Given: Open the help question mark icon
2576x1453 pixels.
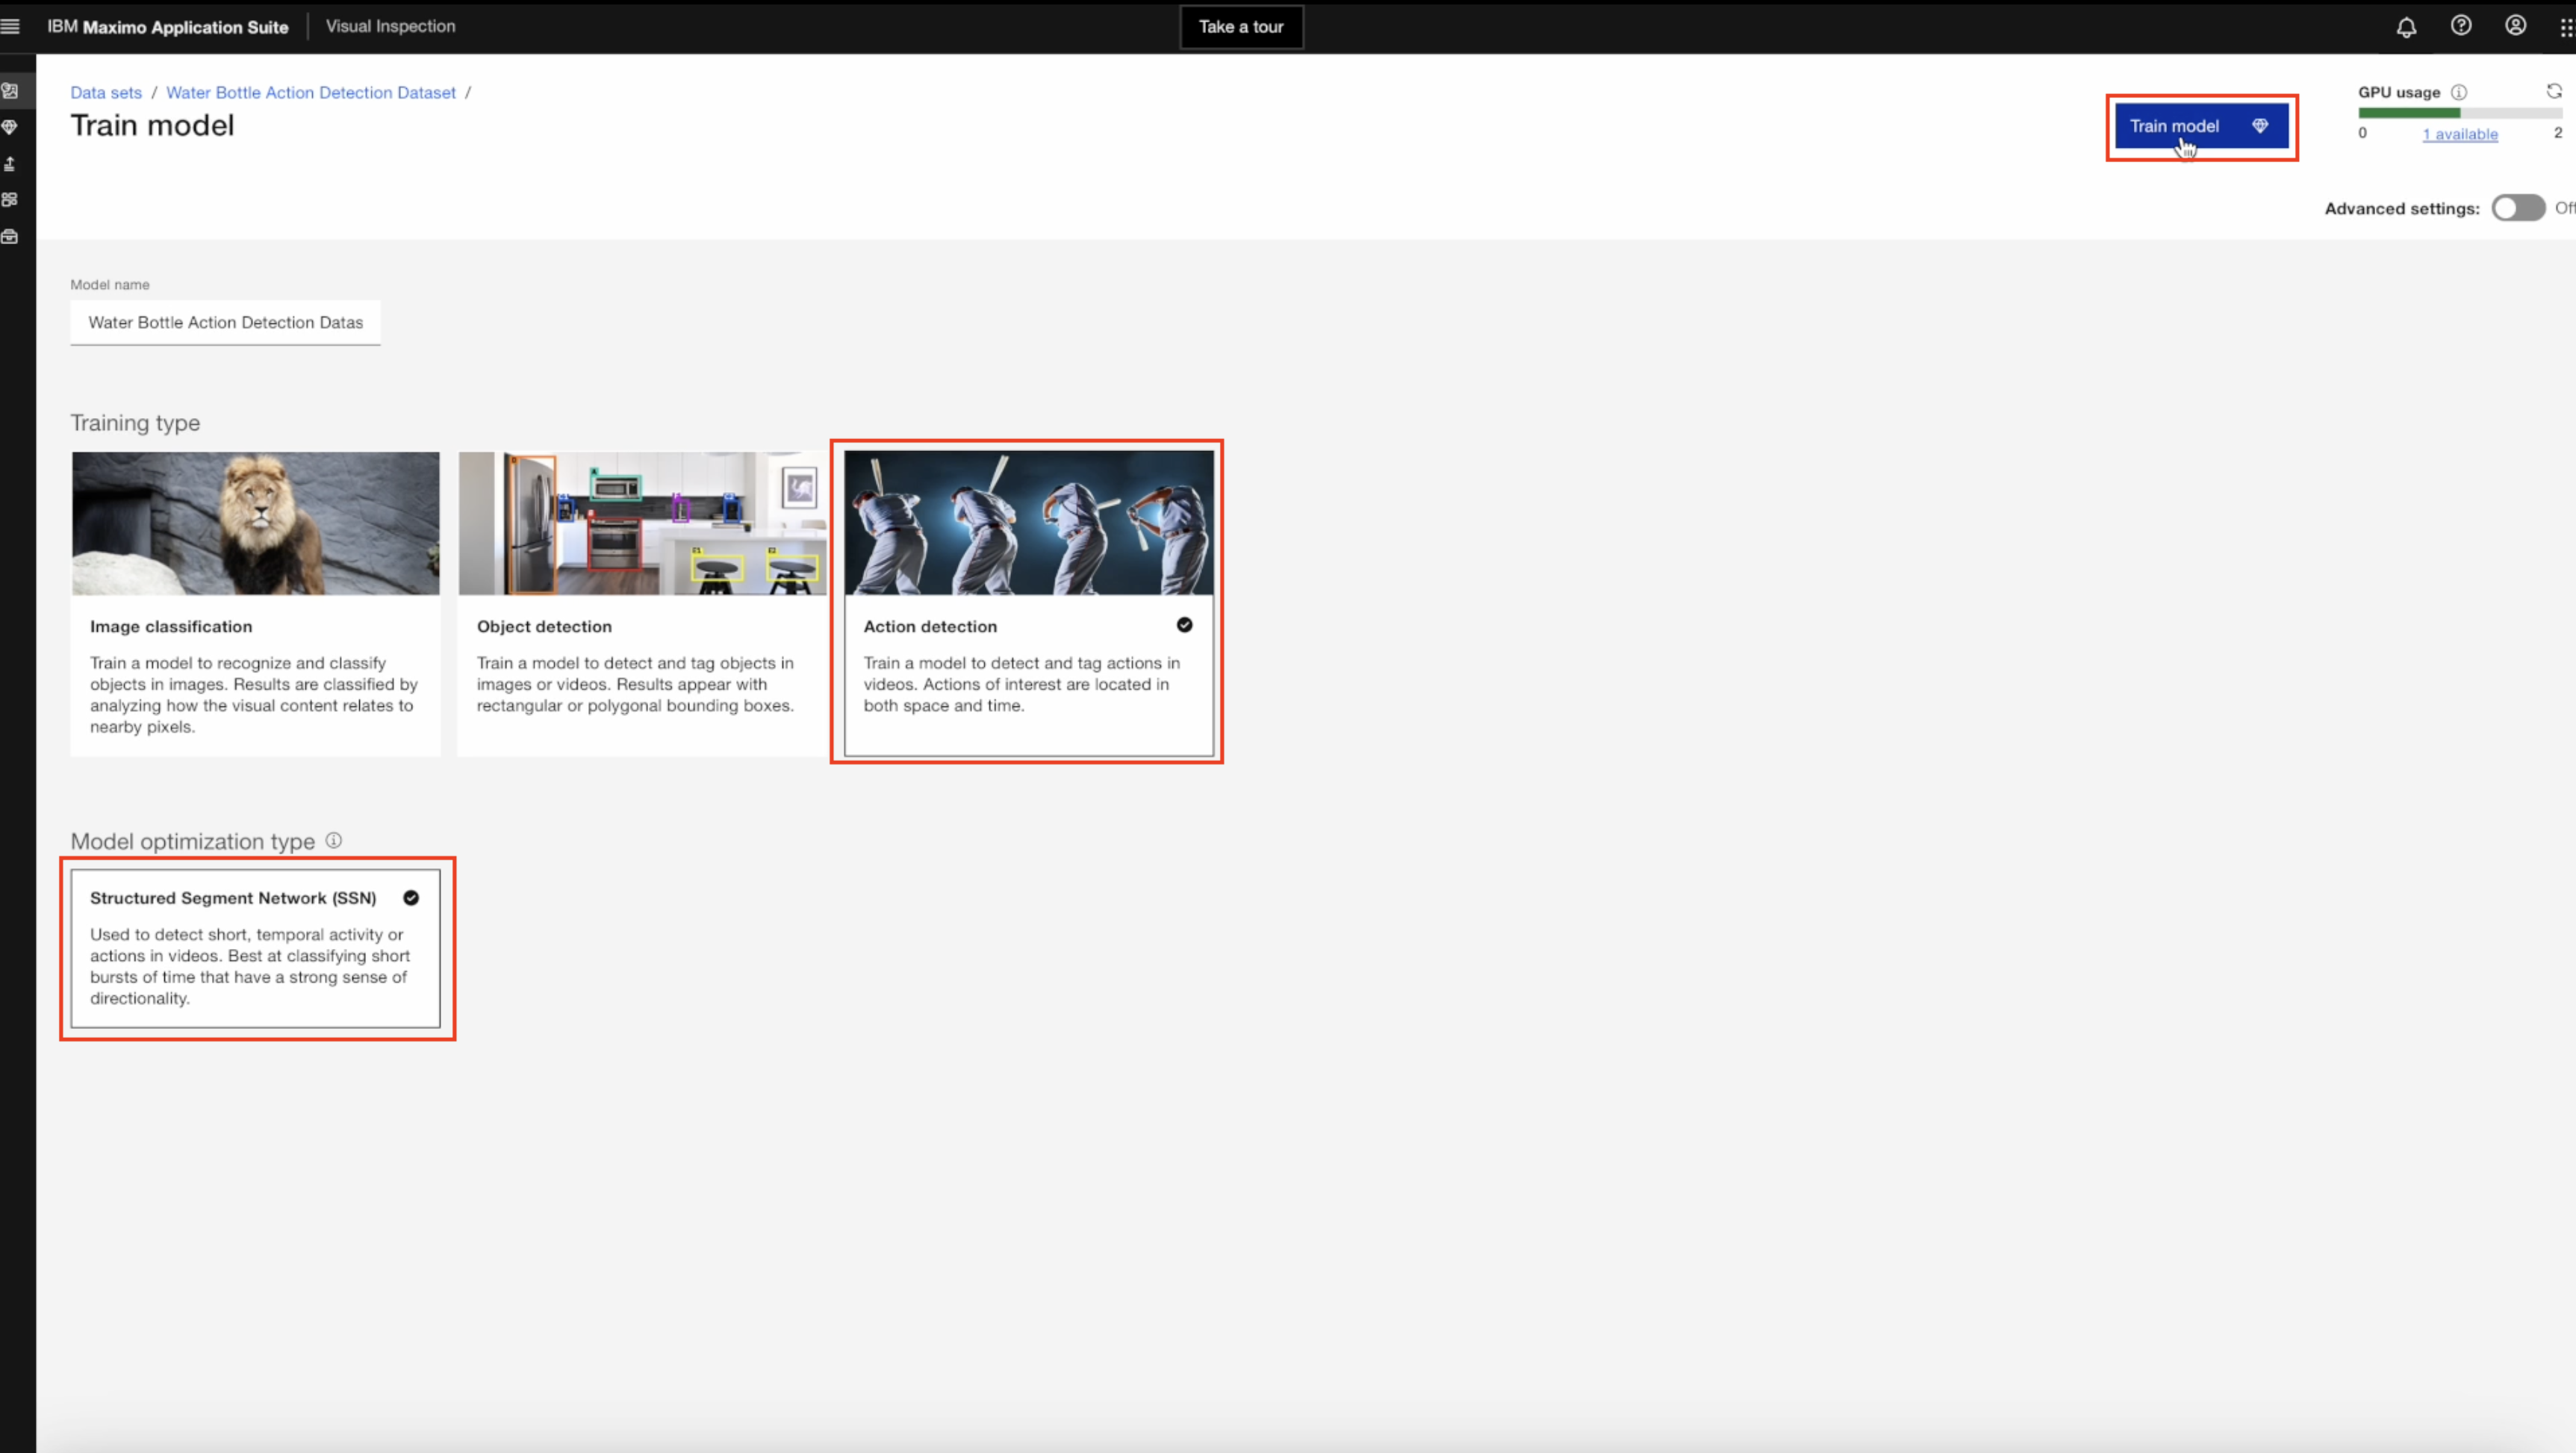Looking at the screenshot, I should [x=2461, y=26].
